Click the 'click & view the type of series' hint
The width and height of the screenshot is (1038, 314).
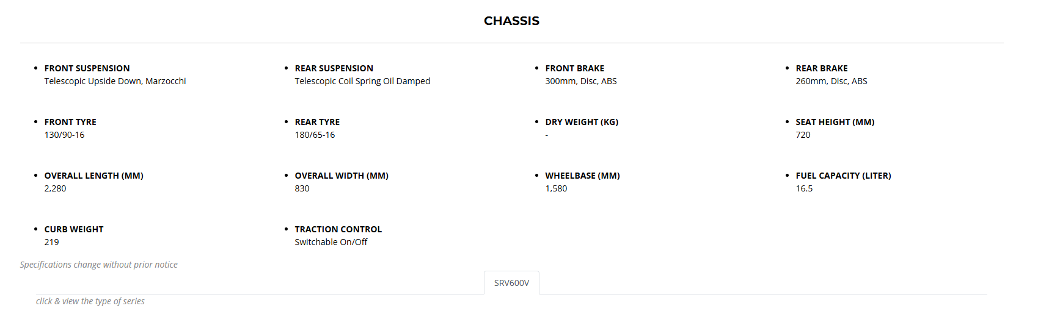pyautogui.click(x=90, y=301)
